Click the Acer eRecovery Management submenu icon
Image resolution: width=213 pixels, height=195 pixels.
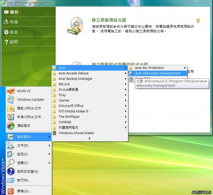point(131,73)
